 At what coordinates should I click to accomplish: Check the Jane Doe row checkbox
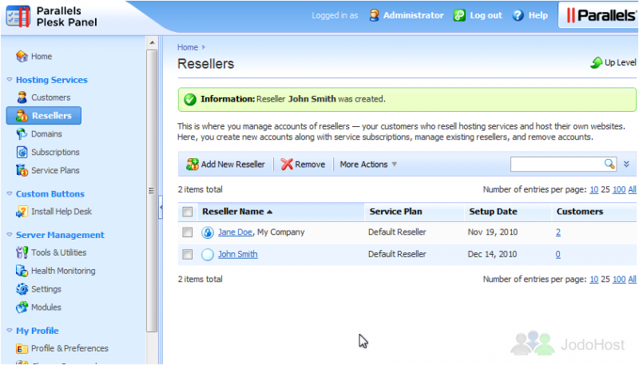pyautogui.click(x=188, y=232)
